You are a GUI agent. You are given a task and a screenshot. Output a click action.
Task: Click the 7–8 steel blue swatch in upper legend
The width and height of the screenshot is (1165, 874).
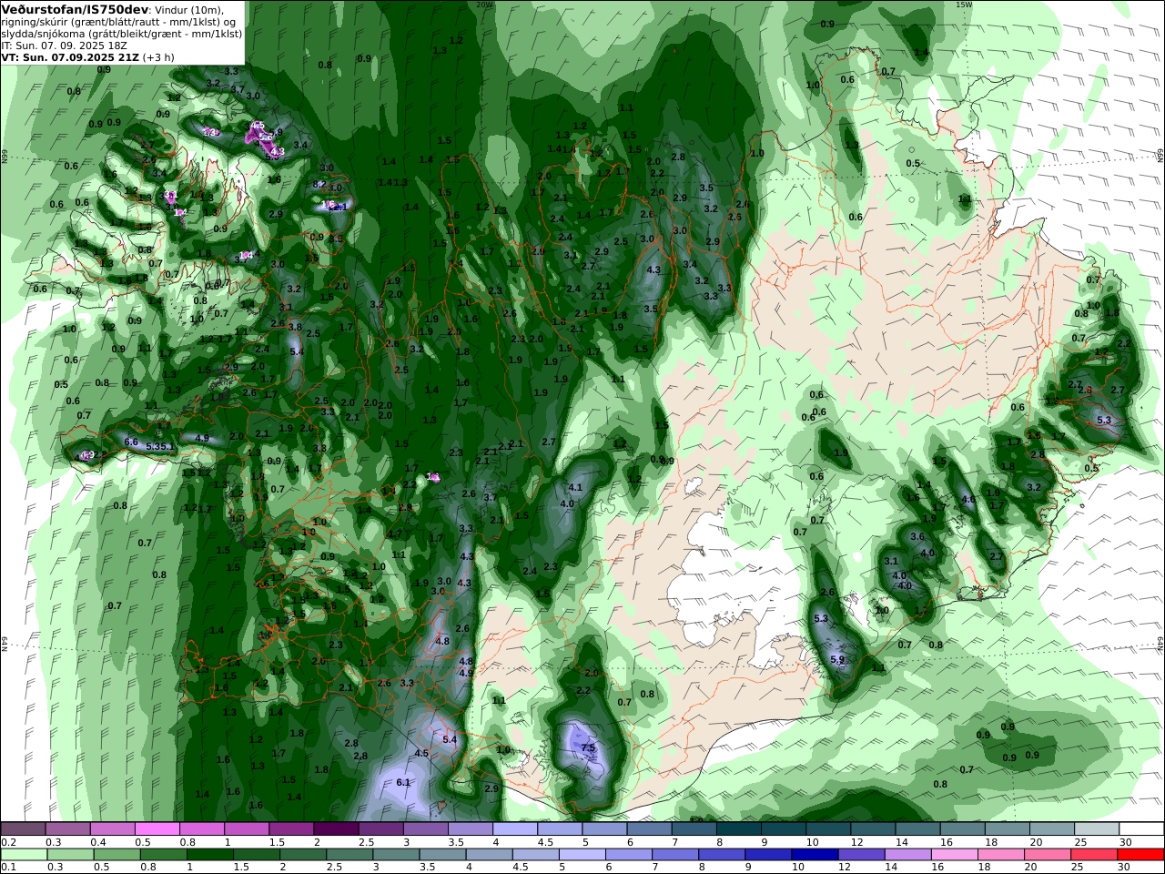tap(693, 829)
